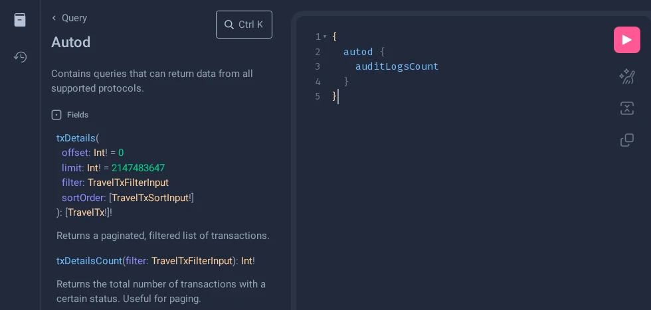The width and height of the screenshot is (651, 310).
Task: Open the txDetails field documentation
Action: [x=76, y=138]
